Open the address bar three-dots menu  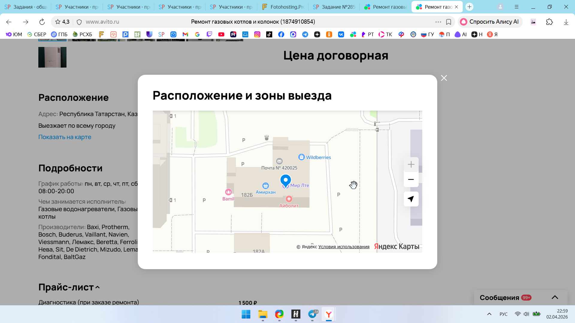438,22
